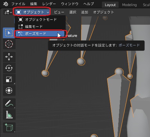Choose the Move tool

(x=9, y=57)
